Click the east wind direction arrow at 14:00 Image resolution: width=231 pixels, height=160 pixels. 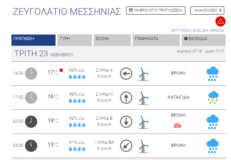tap(126, 73)
